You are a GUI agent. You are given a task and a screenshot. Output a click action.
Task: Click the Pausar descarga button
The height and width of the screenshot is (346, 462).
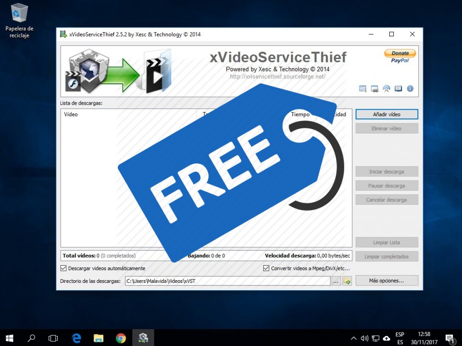click(x=387, y=186)
